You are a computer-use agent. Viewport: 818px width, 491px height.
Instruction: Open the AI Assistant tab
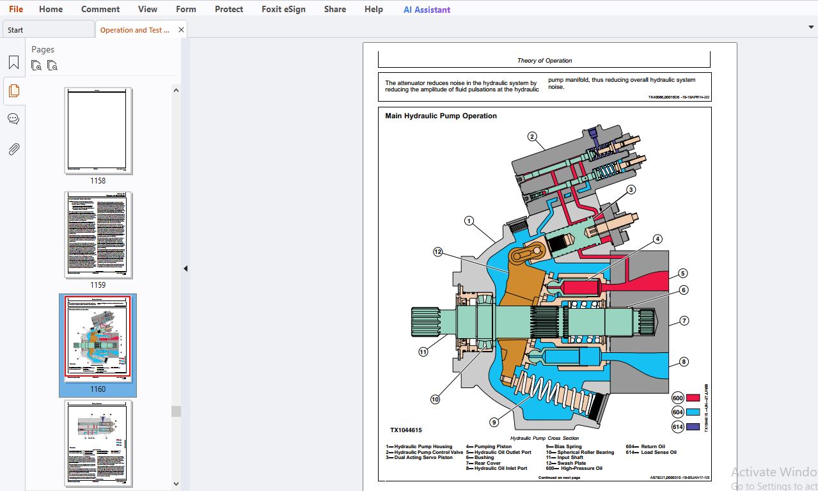point(427,10)
